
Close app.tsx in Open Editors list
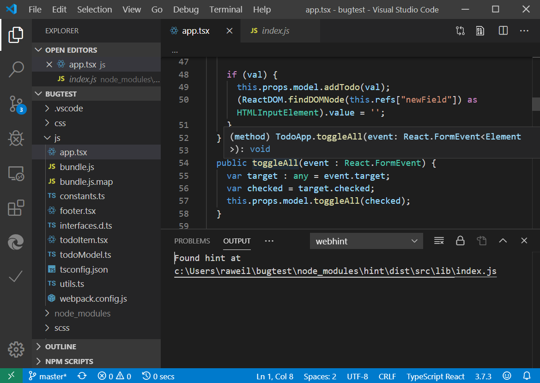point(49,64)
